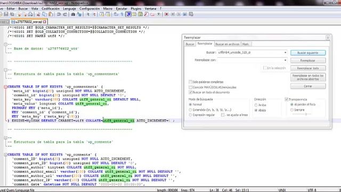
Task: Select 'Al perder el foco' radio
Action: (x=292, y=105)
